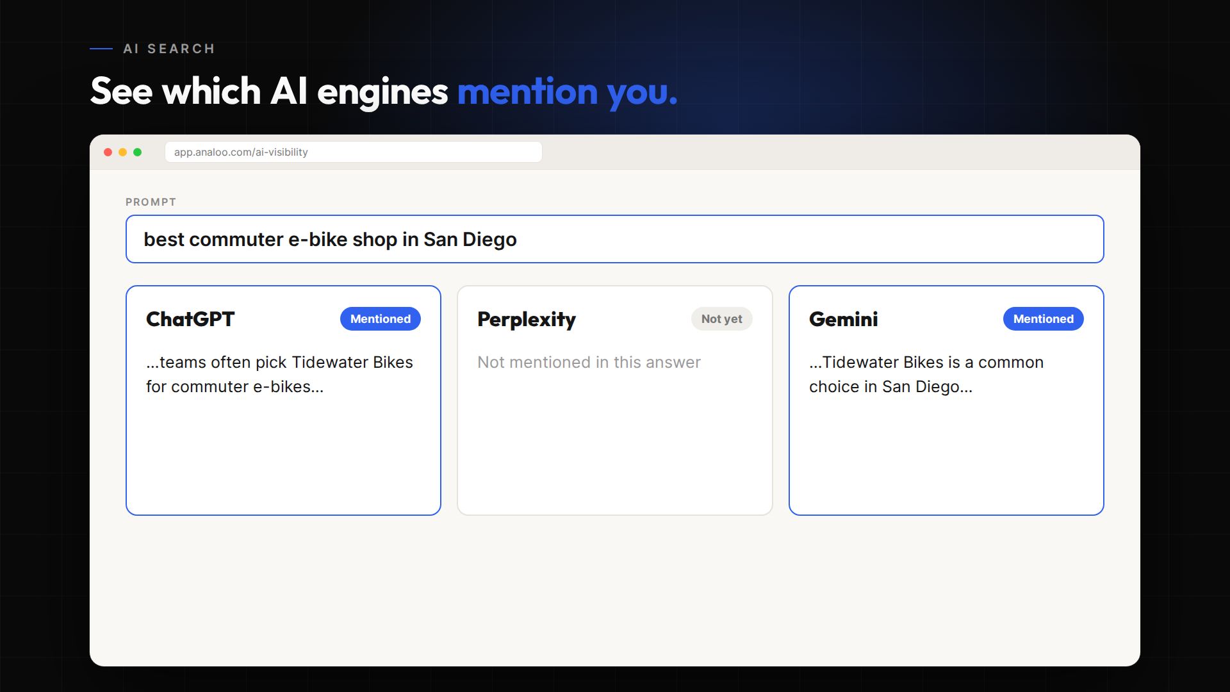Image resolution: width=1230 pixels, height=692 pixels.
Task: Click the yellow minimize window dot
Action: pyautogui.click(x=122, y=152)
